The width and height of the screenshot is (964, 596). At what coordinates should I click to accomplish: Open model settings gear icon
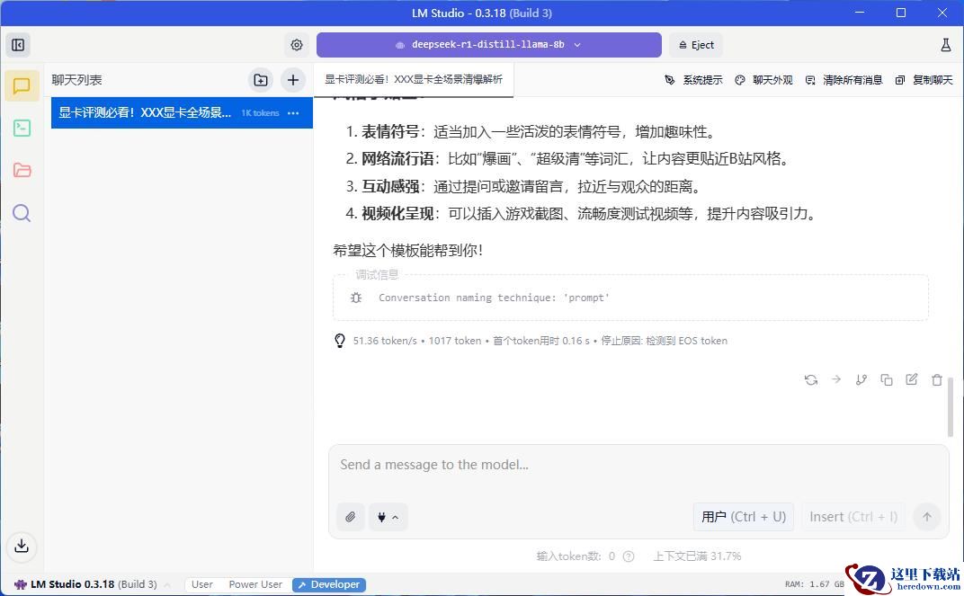(297, 45)
